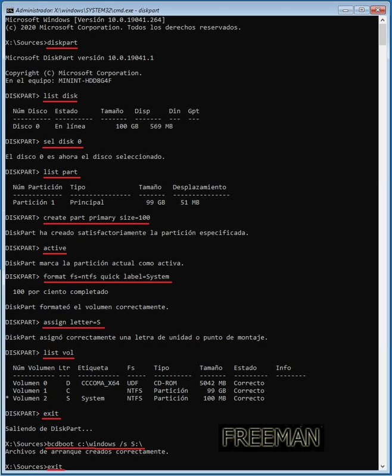Click the 'Volumen 0' CD-ROM row
The width and height of the screenshot is (392, 476).
139,383
